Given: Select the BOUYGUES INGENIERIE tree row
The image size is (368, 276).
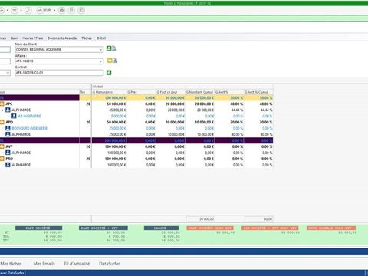Looking at the screenshot, I should coord(30,128).
